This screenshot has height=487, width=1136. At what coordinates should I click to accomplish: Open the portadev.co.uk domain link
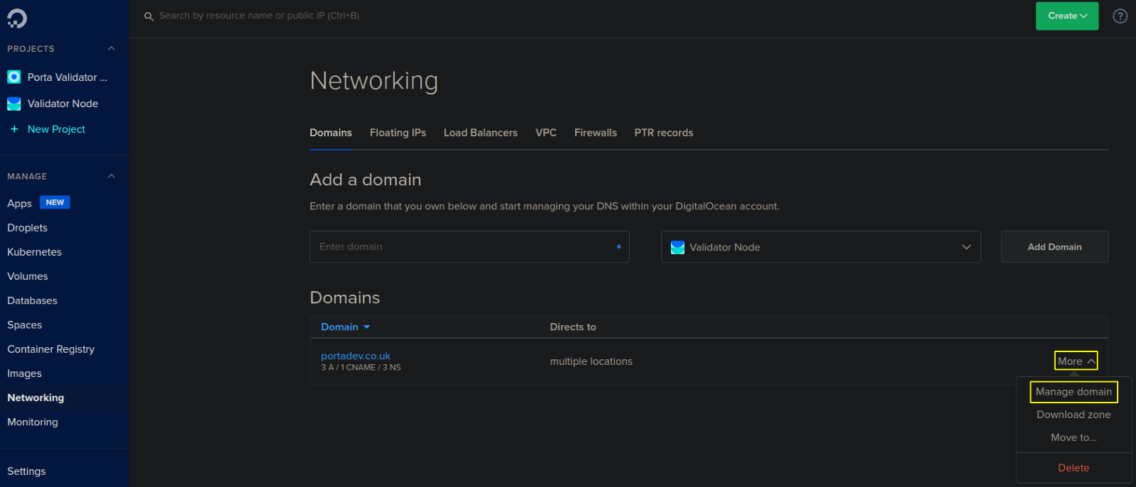[x=356, y=356]
